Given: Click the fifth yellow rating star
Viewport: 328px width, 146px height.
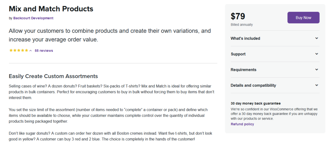Looking at the screenshot, I should 26,50.
